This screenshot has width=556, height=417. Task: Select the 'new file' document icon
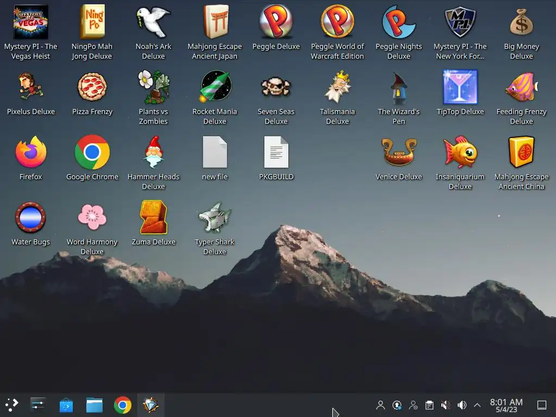[215, 152]
